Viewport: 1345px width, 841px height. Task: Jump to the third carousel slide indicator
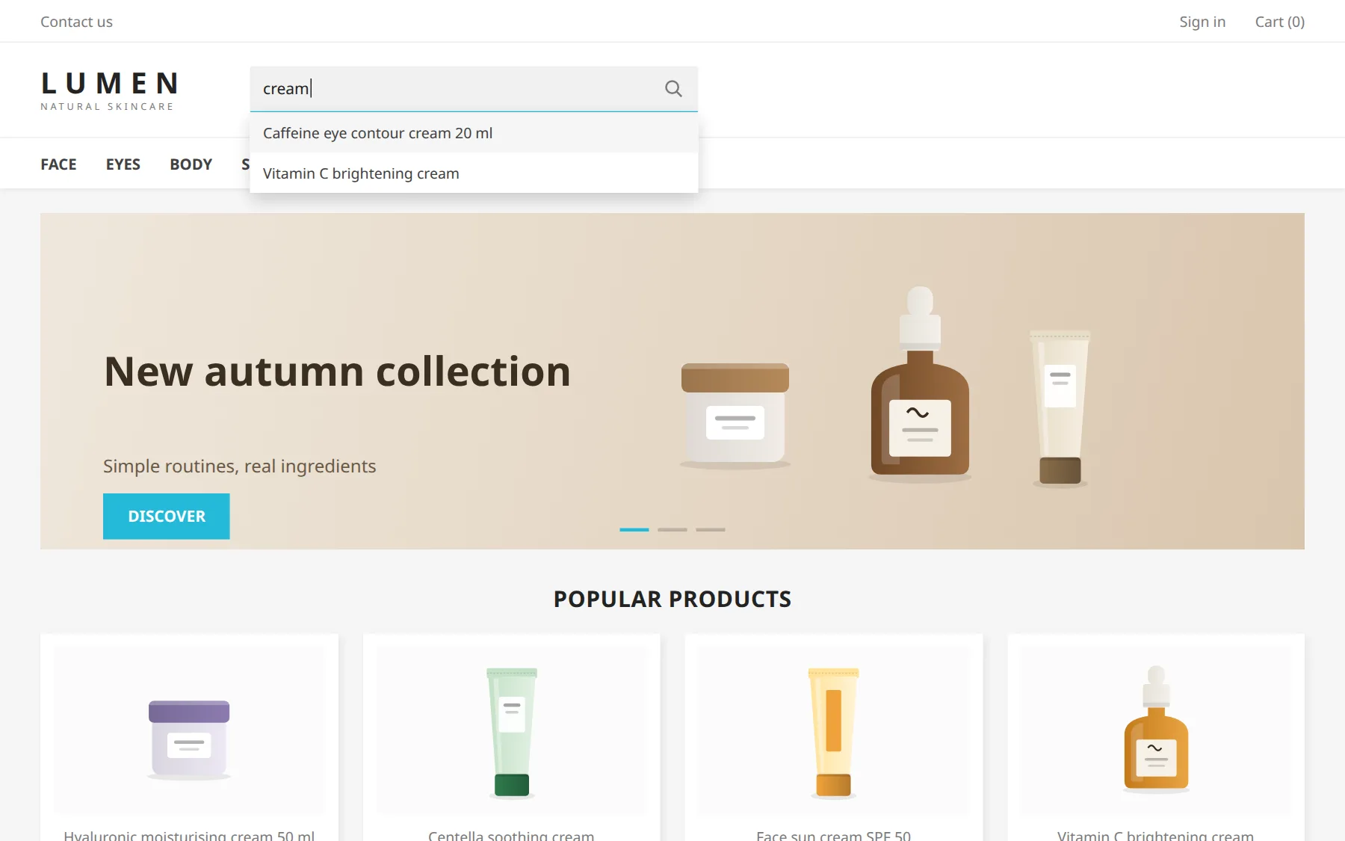[711, 529]
